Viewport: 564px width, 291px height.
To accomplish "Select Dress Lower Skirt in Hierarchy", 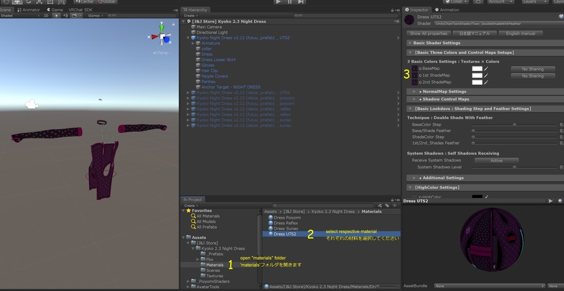I will pyautogui.click(x=218, y=59).
